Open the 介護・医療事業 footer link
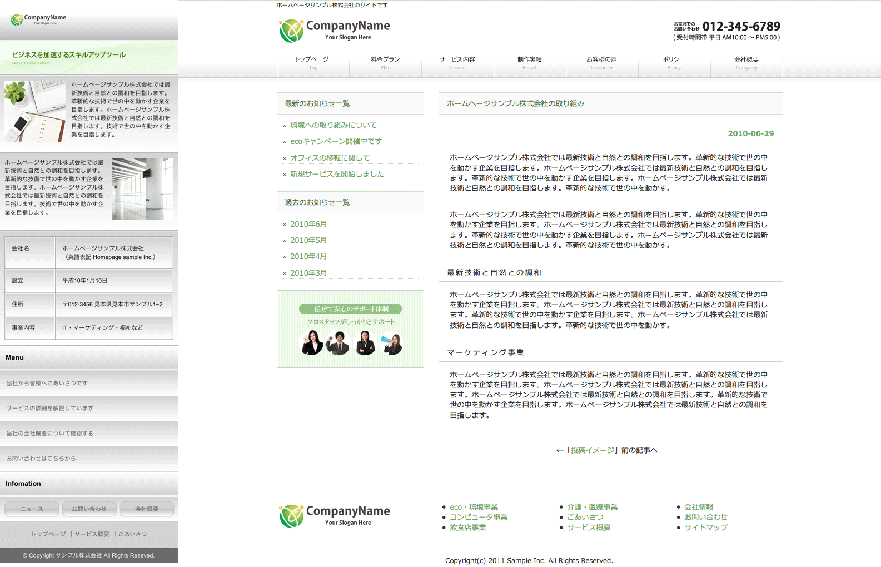Viewport: 881px width, 567px height. 592,507
